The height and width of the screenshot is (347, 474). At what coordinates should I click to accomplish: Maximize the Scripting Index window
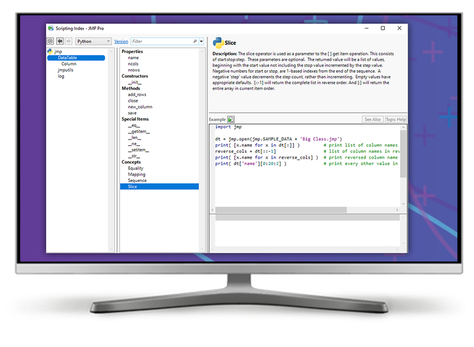(383, 28)
